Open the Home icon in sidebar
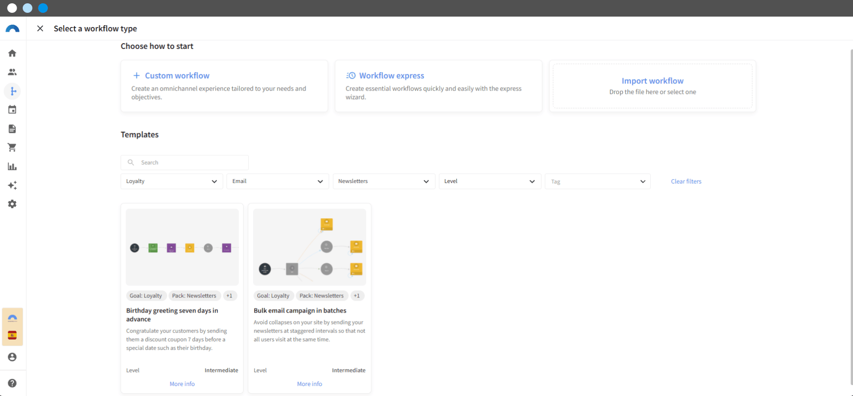Viewport: 853px width, 396px height. [12, 53]
